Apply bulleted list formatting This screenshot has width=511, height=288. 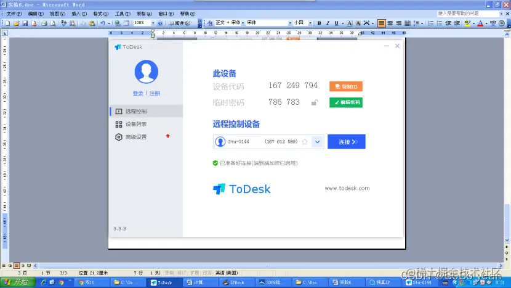click(440, 23)
